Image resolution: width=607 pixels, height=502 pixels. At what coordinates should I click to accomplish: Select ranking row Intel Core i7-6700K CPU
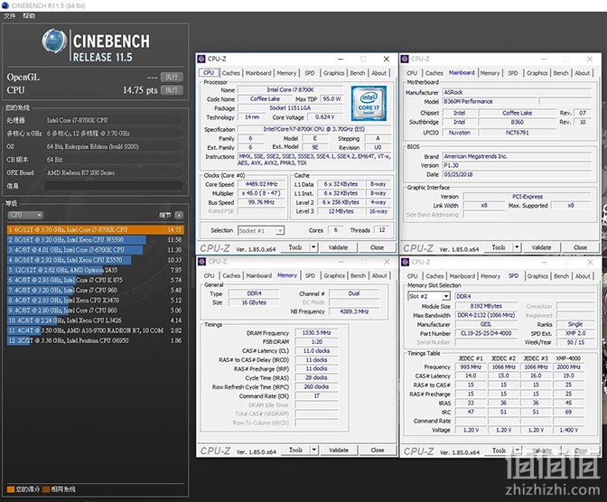[x=95, y=250]
